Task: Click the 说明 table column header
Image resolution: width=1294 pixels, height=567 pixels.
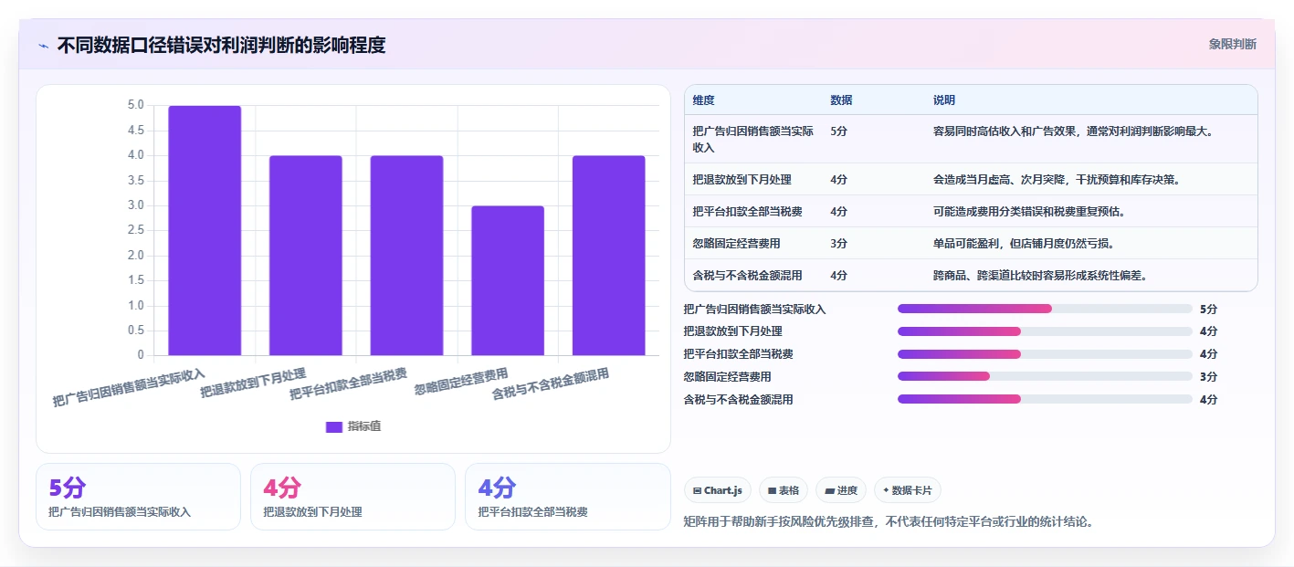Action: pos(944,100)
